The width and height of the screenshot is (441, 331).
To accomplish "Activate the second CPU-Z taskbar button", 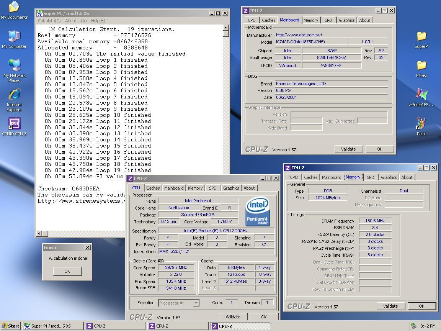I will click(178, 326).
